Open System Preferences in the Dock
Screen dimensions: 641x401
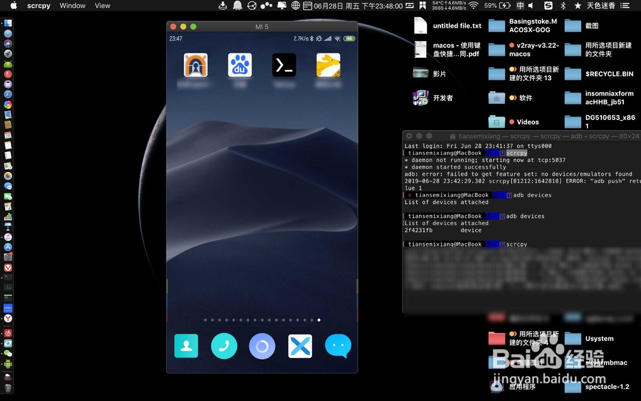click(8, 257)
